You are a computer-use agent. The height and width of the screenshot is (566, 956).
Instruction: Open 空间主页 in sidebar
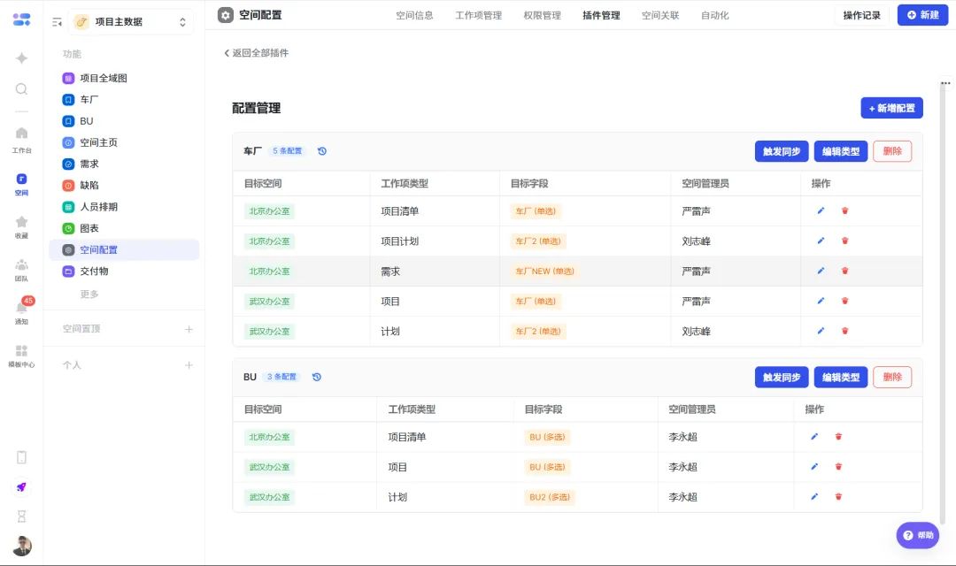125,142
